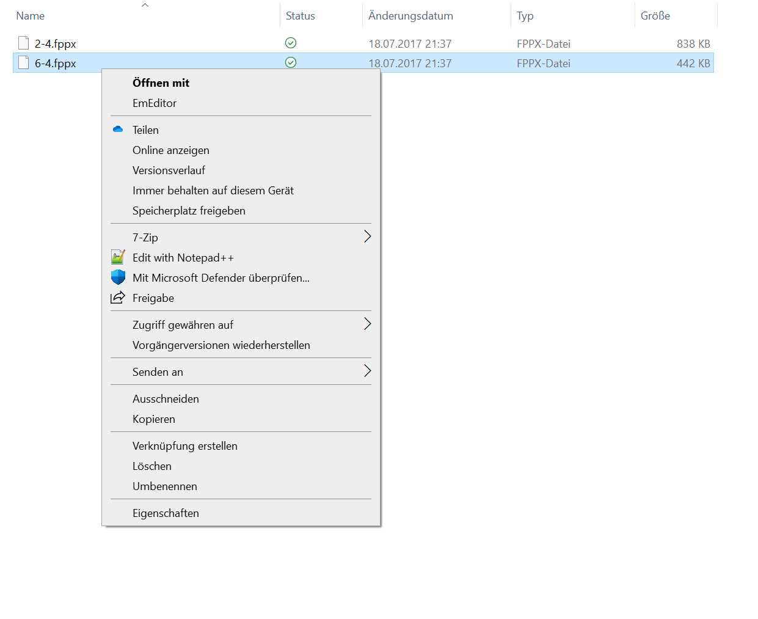Image resolution: width=758 pixels, height=619 pixels.
Task: Expand the Zugriff gewähren auf submenu
Action: click(367, 324)
